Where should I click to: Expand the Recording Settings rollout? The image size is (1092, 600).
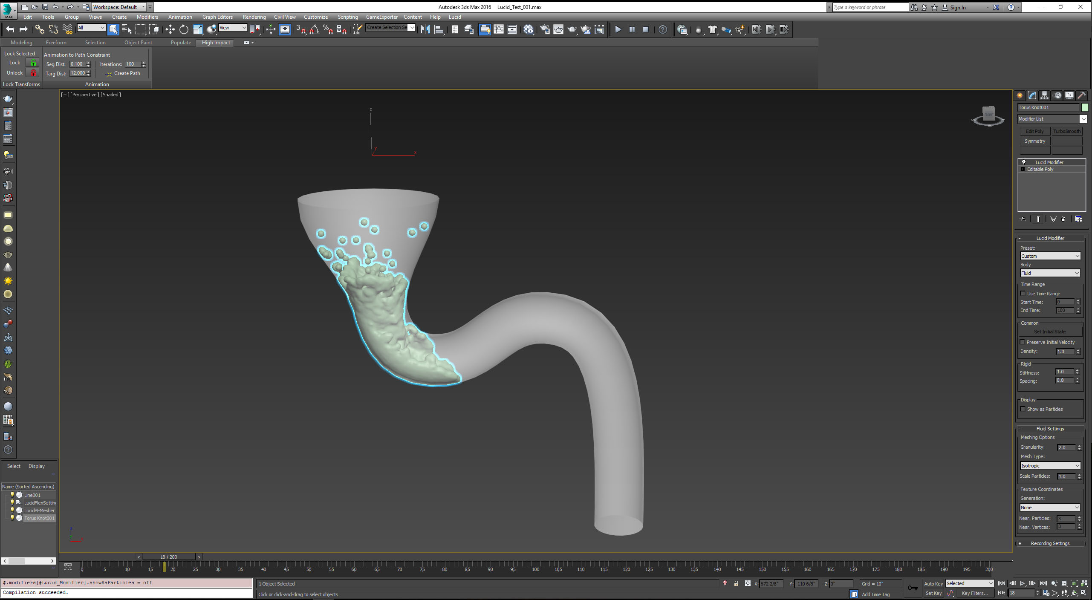1050,543
